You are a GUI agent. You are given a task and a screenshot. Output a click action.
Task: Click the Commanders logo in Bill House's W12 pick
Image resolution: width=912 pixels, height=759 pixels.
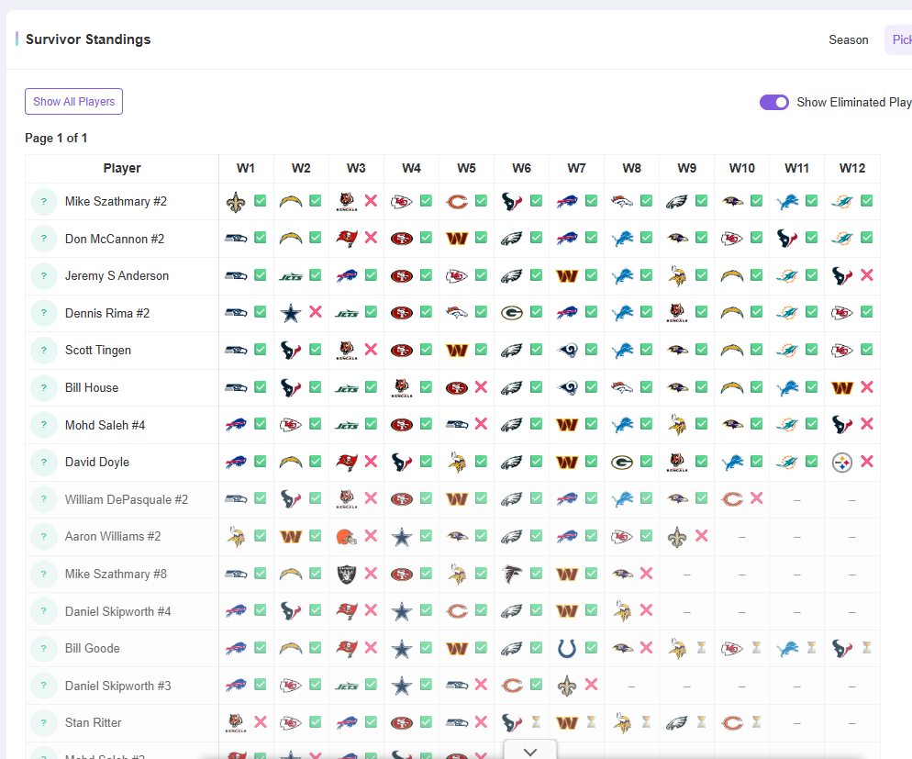pos(842,387)
